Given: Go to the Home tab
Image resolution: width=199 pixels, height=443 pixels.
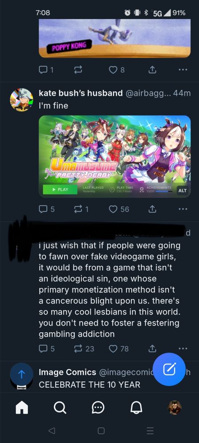Looking at the screenshot, I should 22,408.
